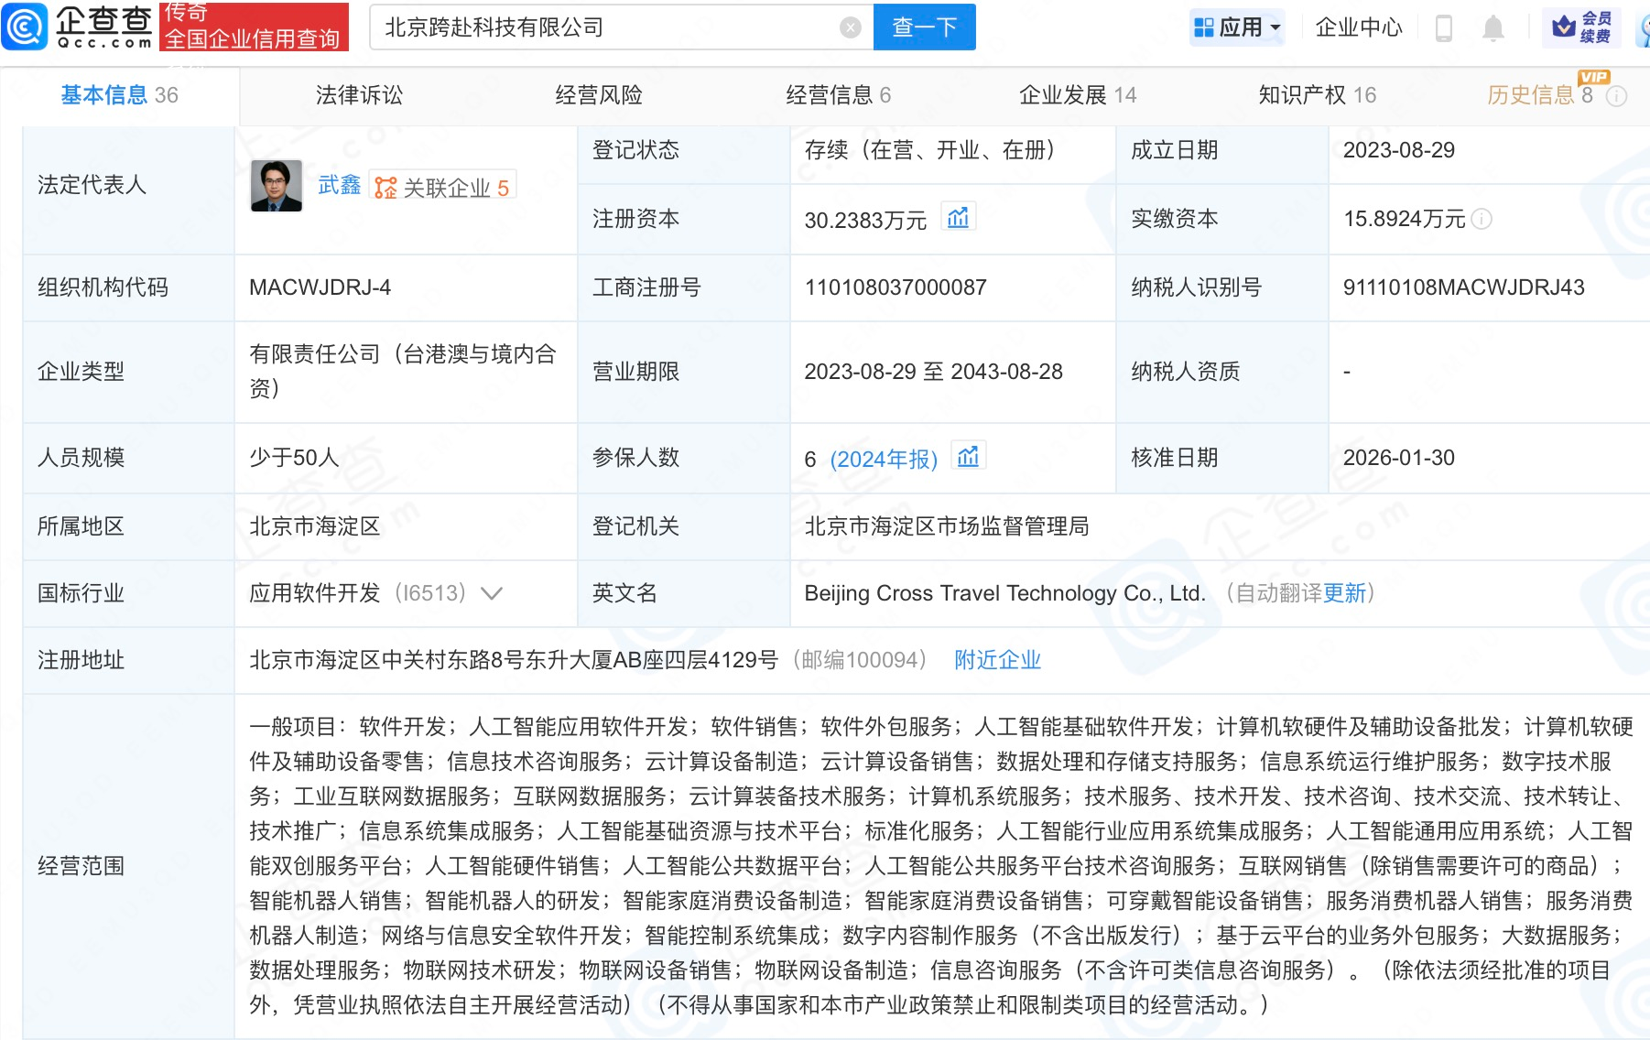Click the legal representative's photo thumbnail
Screen dimensions: 1650x1040
tap(277, 186)
